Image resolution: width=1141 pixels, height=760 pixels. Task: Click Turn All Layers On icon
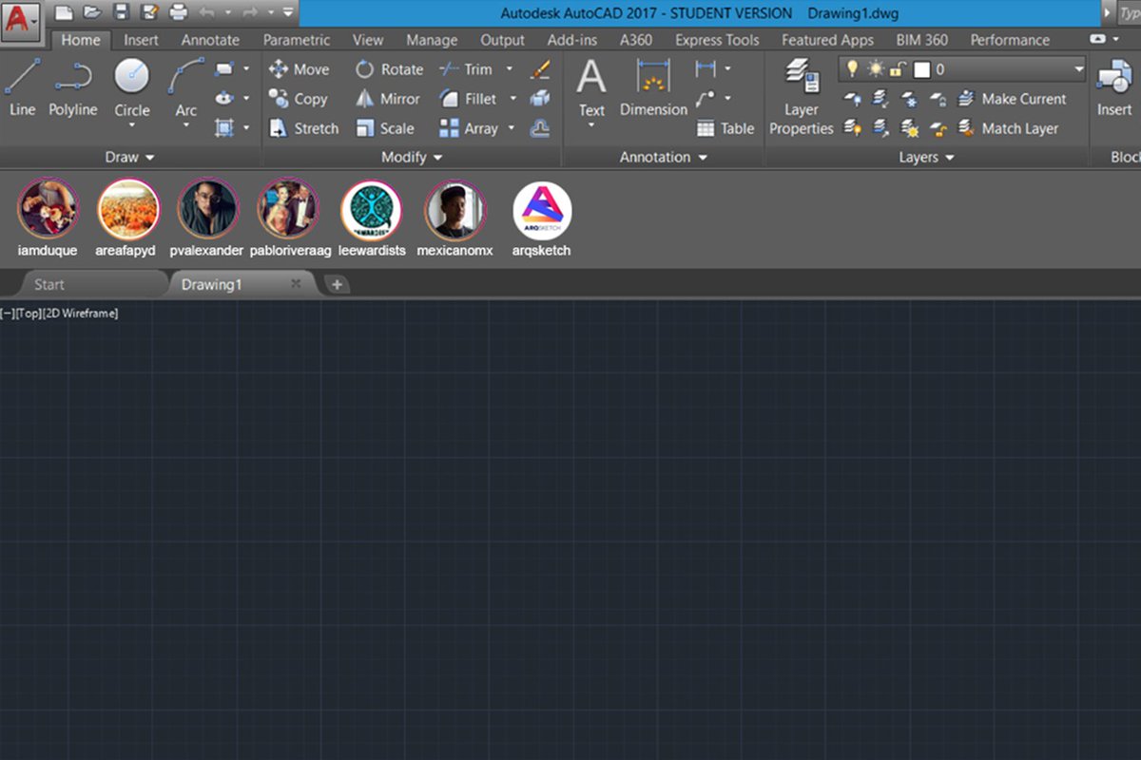click(x=853, y=128)
